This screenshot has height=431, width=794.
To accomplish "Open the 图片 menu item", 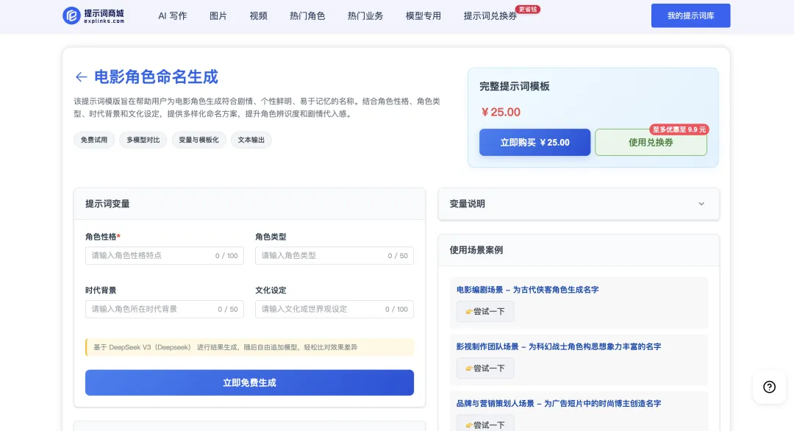I will click(218, 15).
